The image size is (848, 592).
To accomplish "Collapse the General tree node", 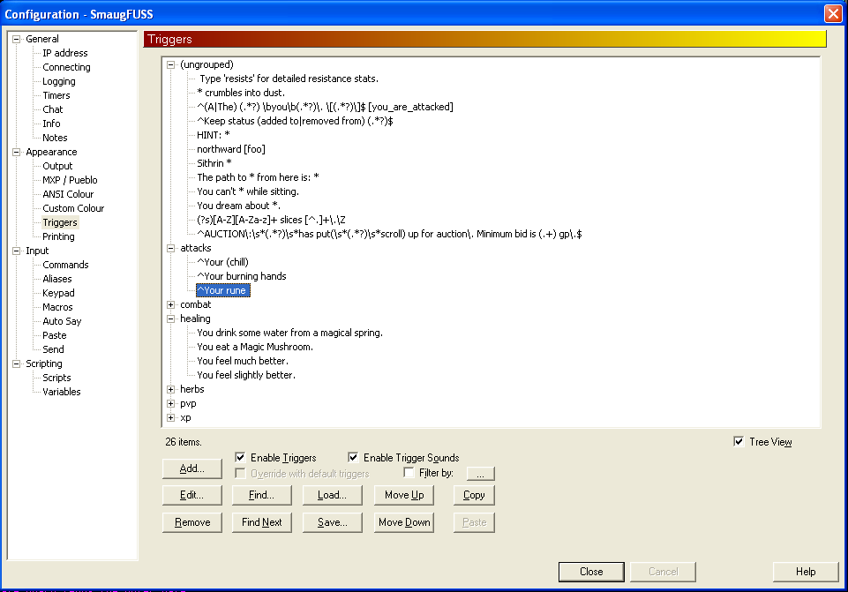I will point(16,39).
